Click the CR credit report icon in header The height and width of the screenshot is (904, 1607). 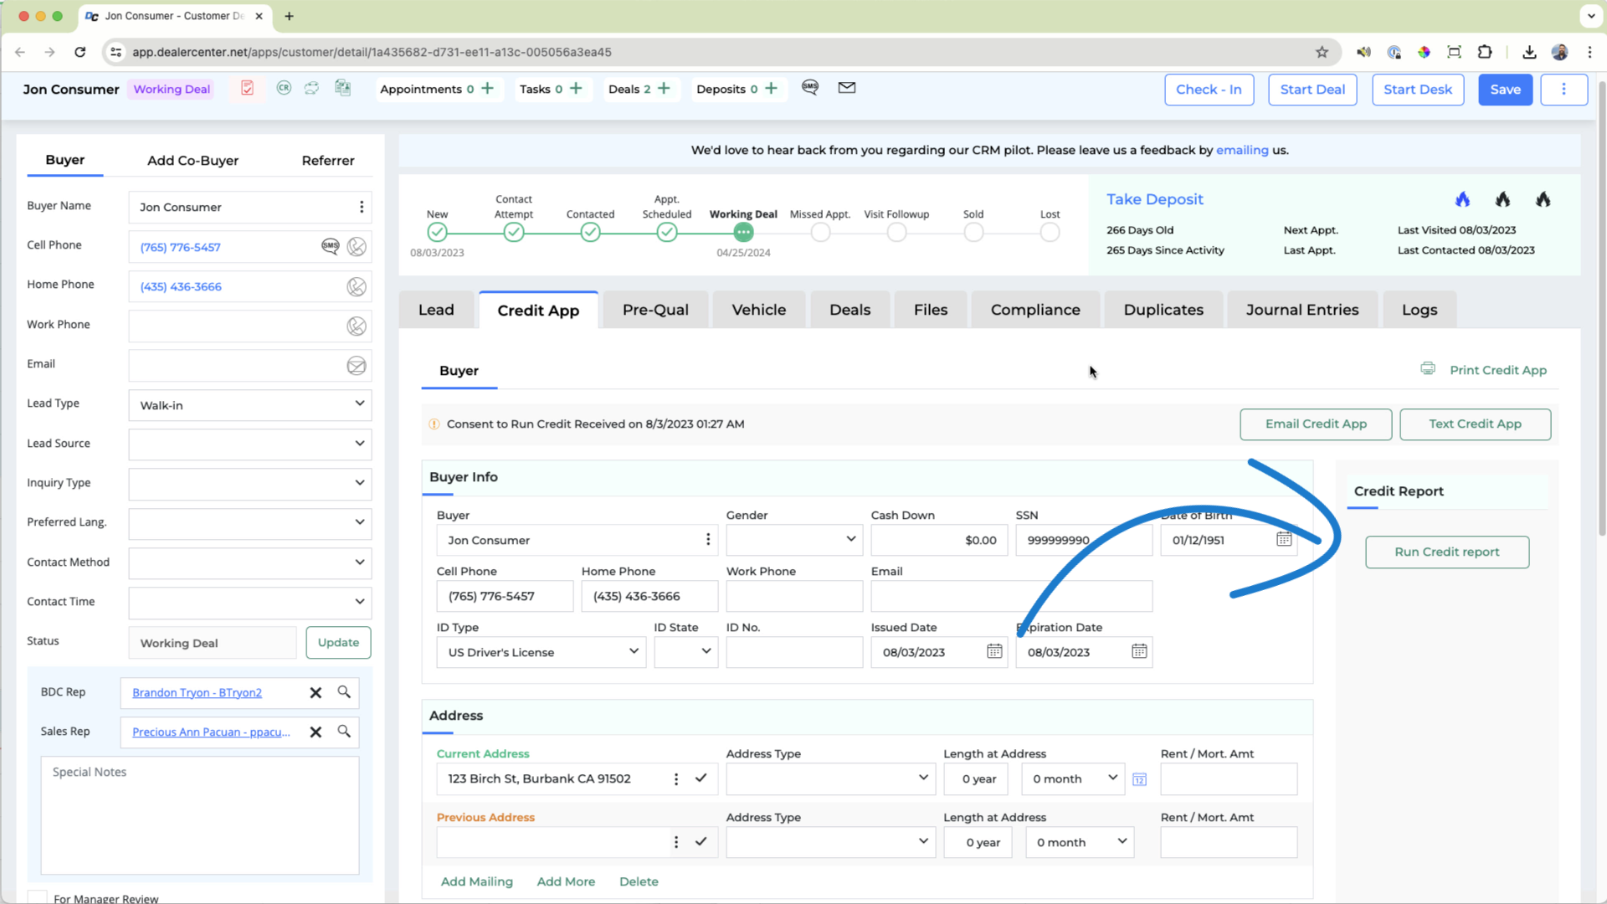(284, 88)
